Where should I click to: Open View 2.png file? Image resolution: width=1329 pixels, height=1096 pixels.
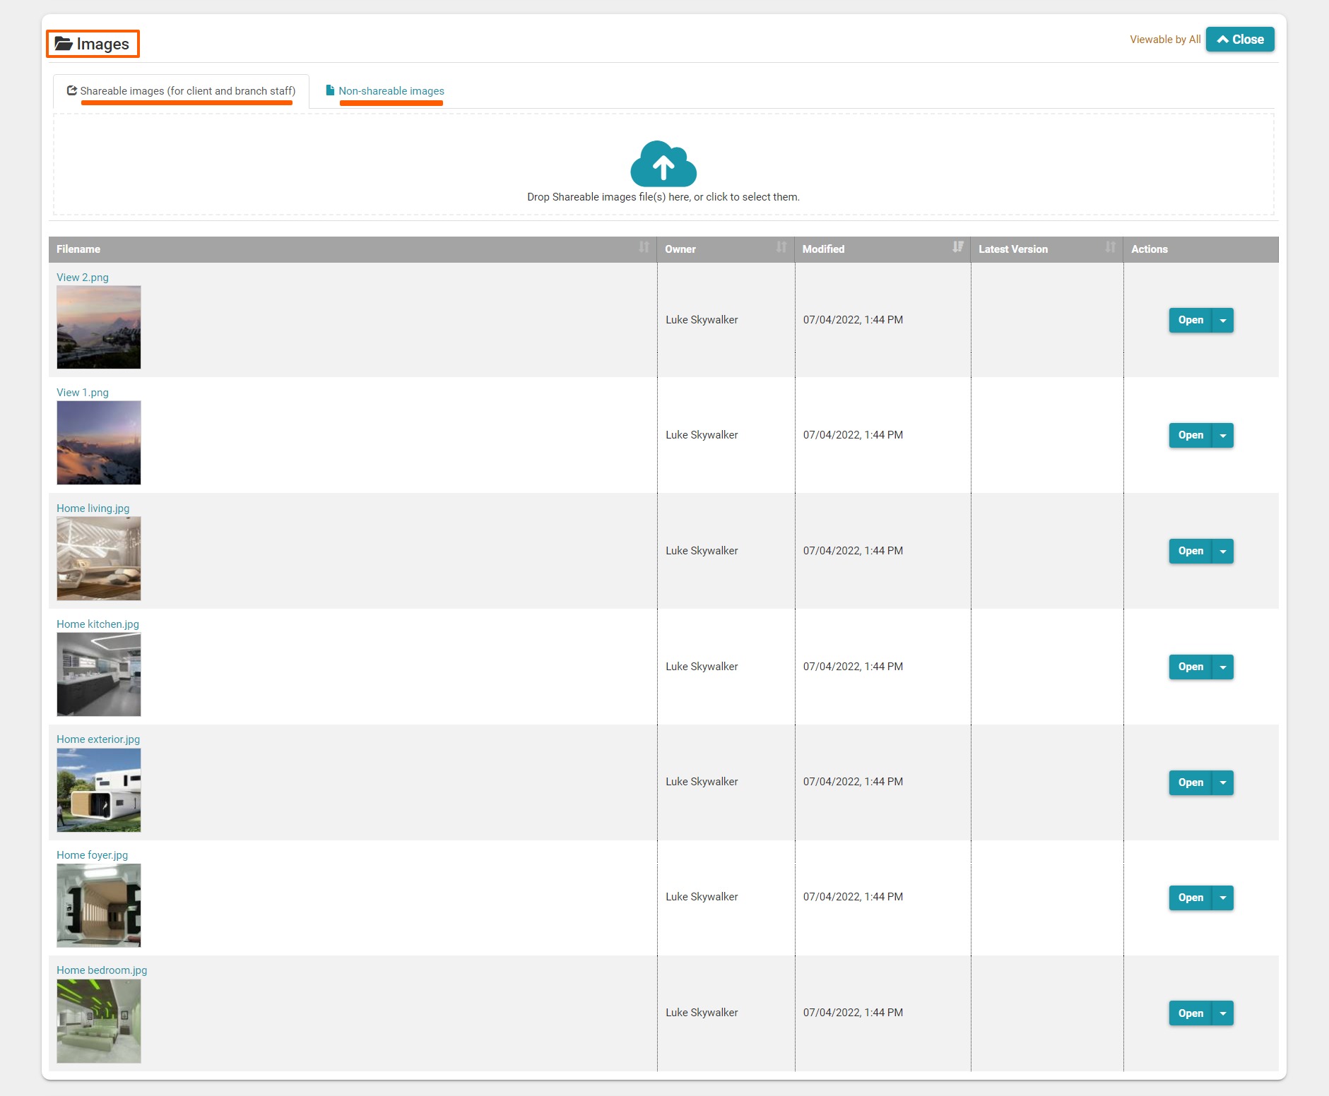tap(1191, 320)
